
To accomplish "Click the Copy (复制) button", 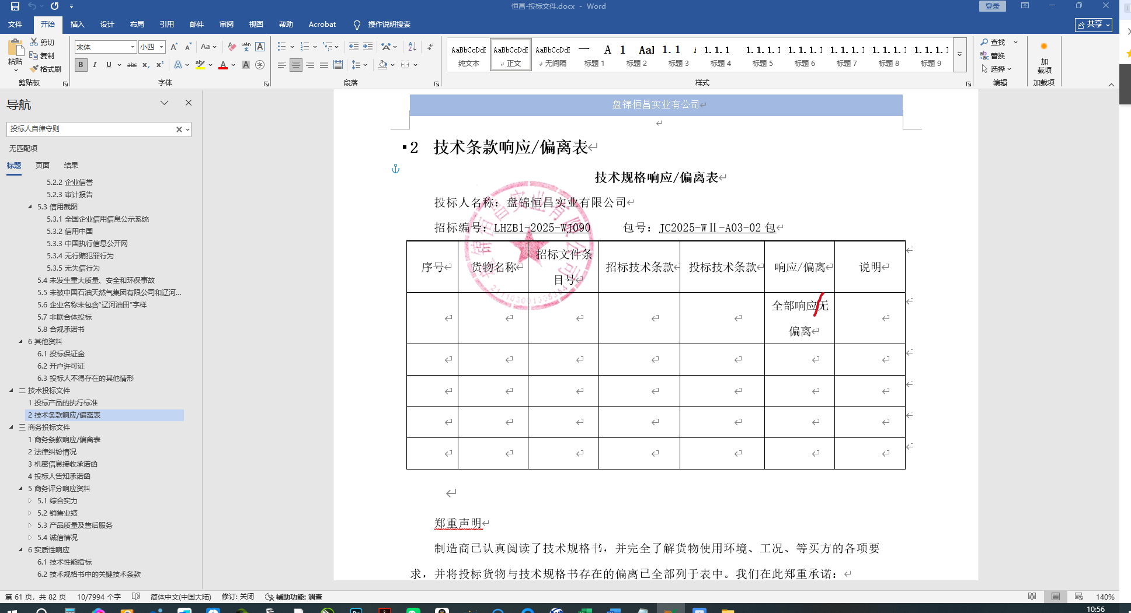I will point(42,56).
